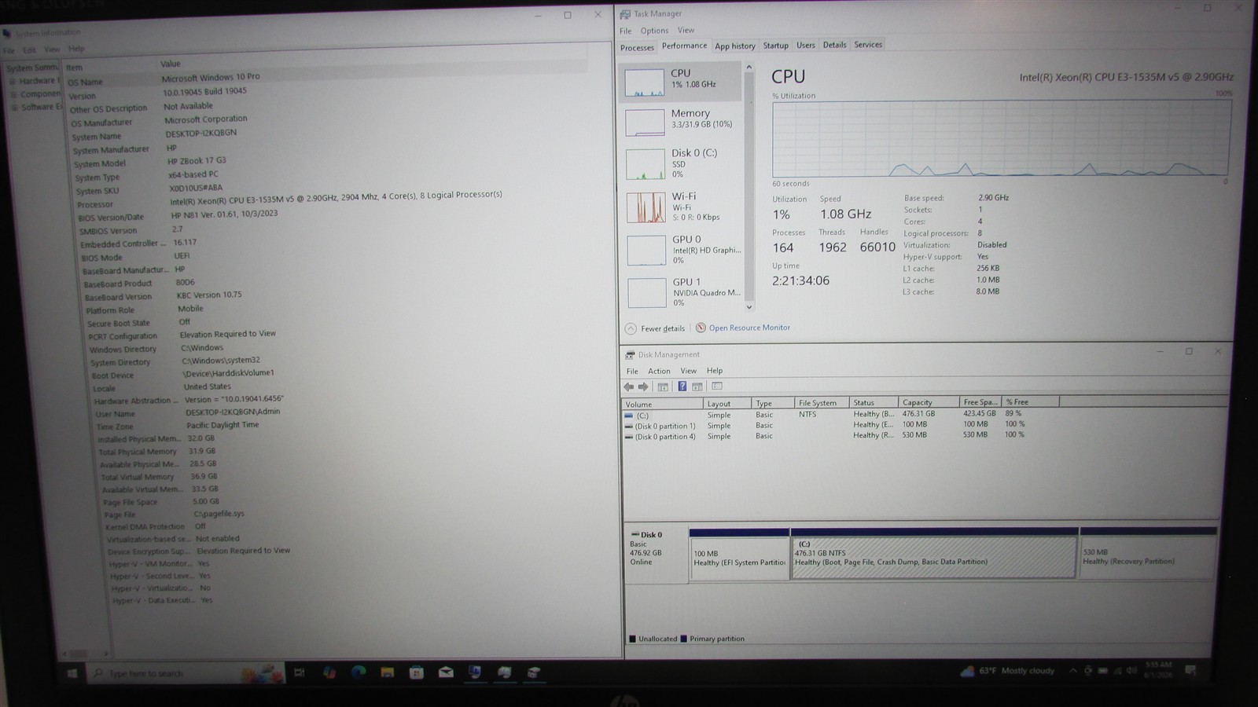This screenshot has width=1258, height=707.
Task: Open the Options menu in Task Manager
Action: tap(654, 31)
